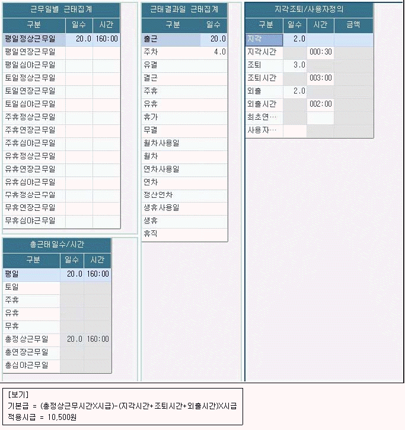Click the 총근태일수/시간 table title

coord(57,245)
